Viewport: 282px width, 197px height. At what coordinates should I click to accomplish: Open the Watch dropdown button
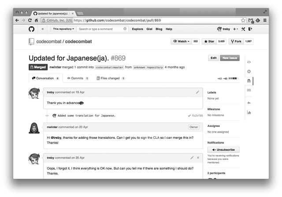[181, 41]
